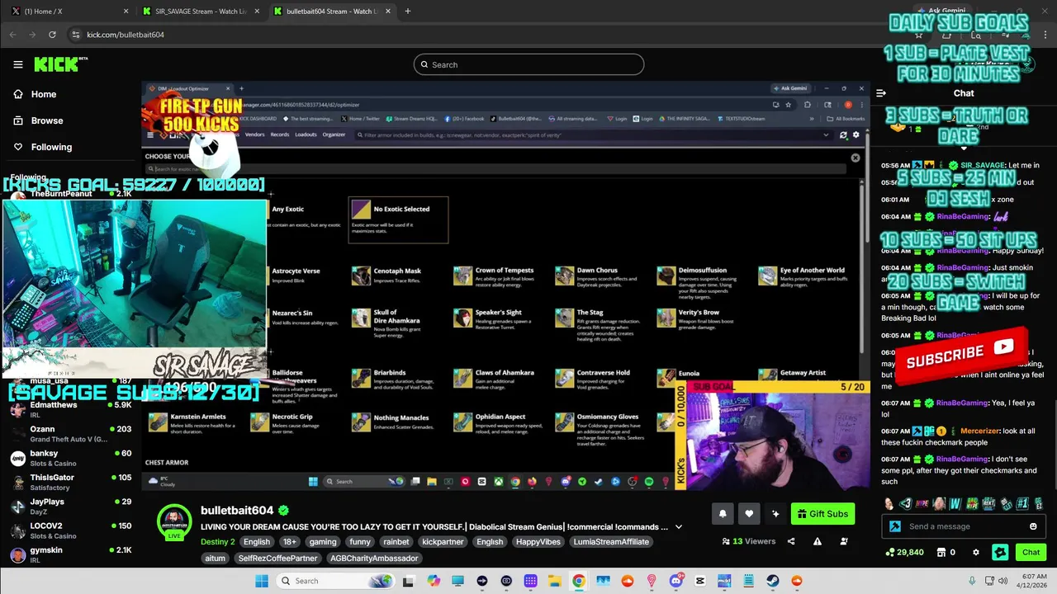Image resolution: width=1057 pixels, height=594 pixels.
Task: Open Browse in the Kick sidebar
Action: pos(39,120)
